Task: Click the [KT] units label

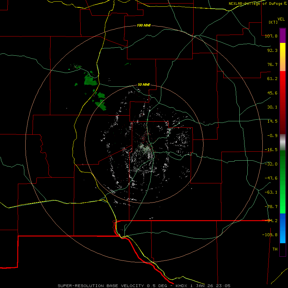Action: point(273,22)
